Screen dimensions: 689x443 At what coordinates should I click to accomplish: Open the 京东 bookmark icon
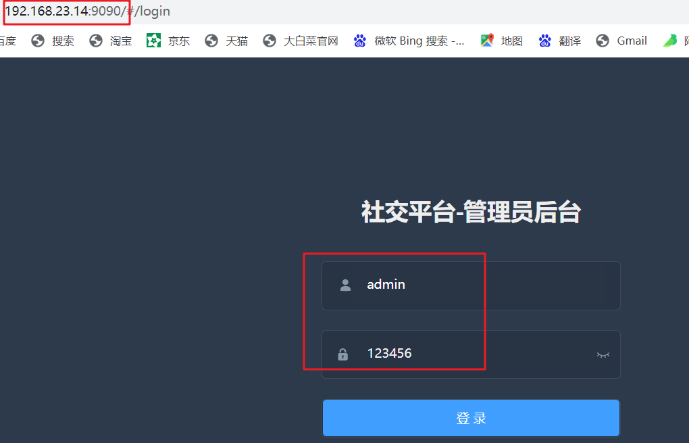153,41
